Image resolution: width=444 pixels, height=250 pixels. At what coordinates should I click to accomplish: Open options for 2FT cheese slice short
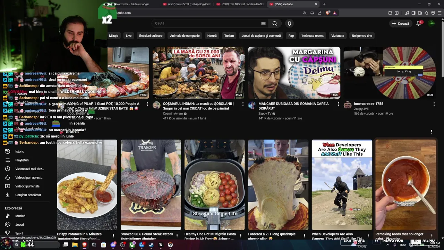tap(305, 236)
